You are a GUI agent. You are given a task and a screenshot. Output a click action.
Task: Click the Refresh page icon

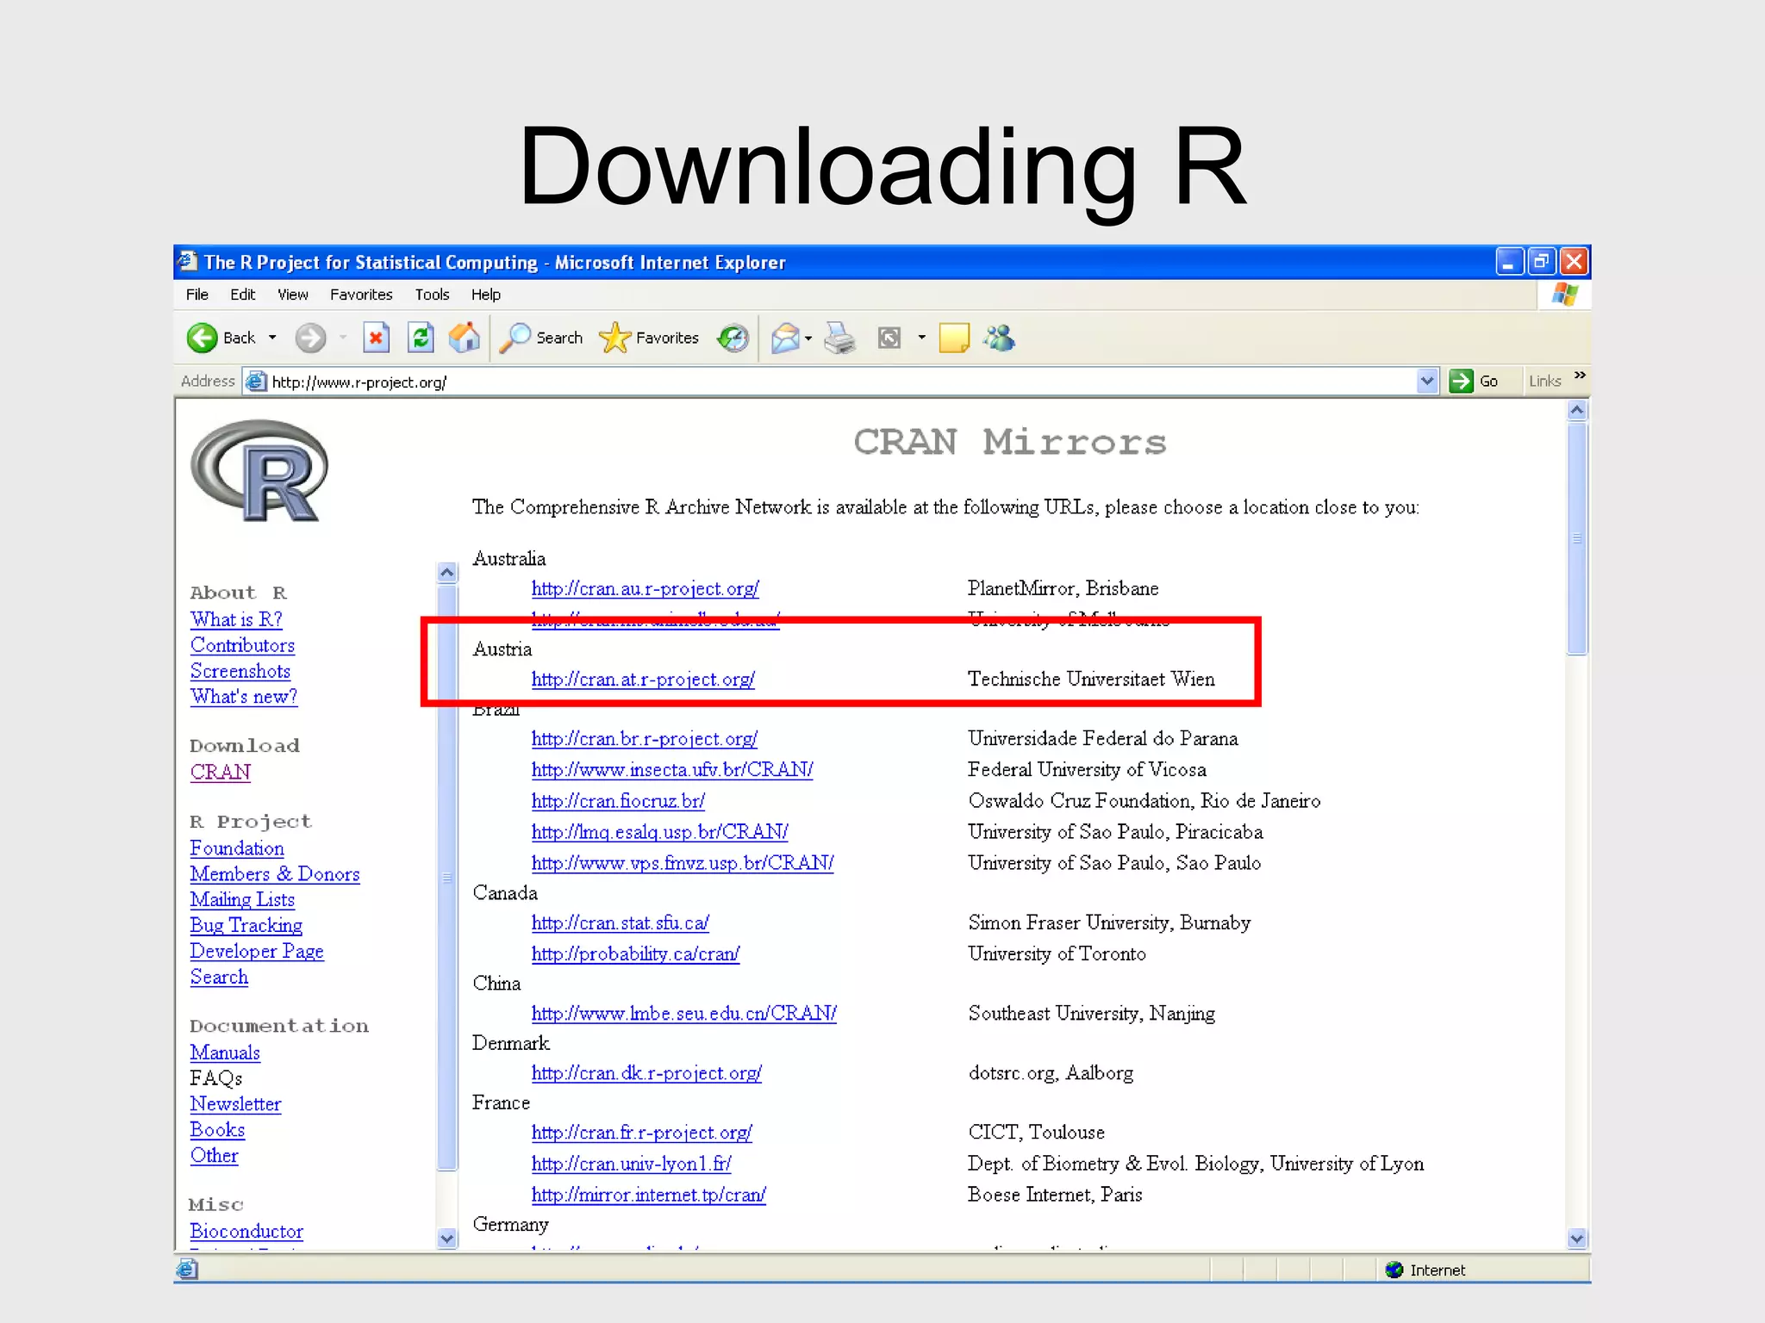pyautogui.click(x=421, y=338)
